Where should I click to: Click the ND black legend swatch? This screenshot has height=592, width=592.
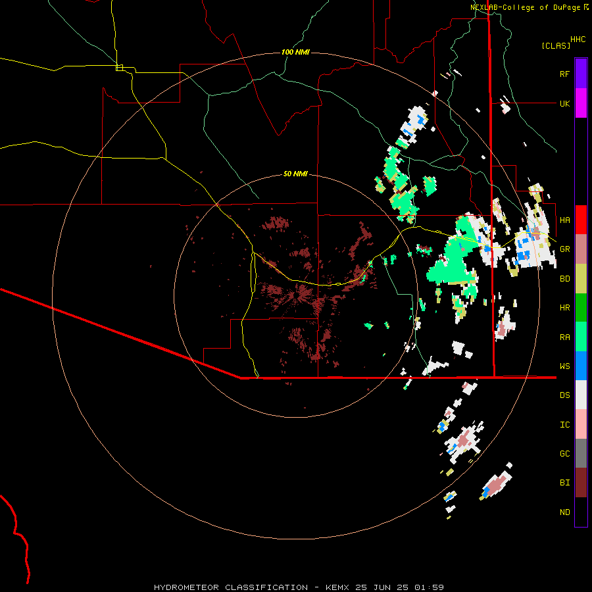coord(581,512)
